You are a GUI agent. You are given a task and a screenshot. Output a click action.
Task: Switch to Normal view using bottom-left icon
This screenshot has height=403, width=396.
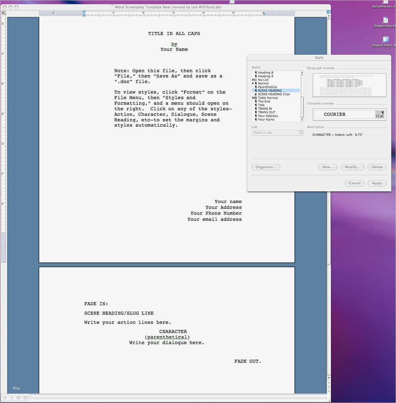coord(5,398)
